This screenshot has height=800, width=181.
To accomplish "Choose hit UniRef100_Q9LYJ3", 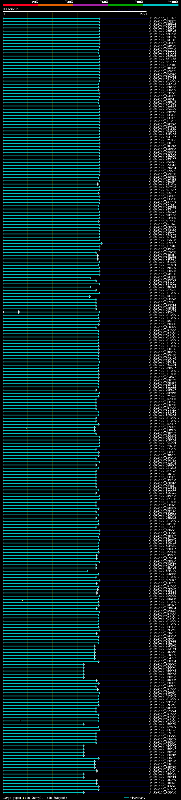I will click(x=162, y=84).
